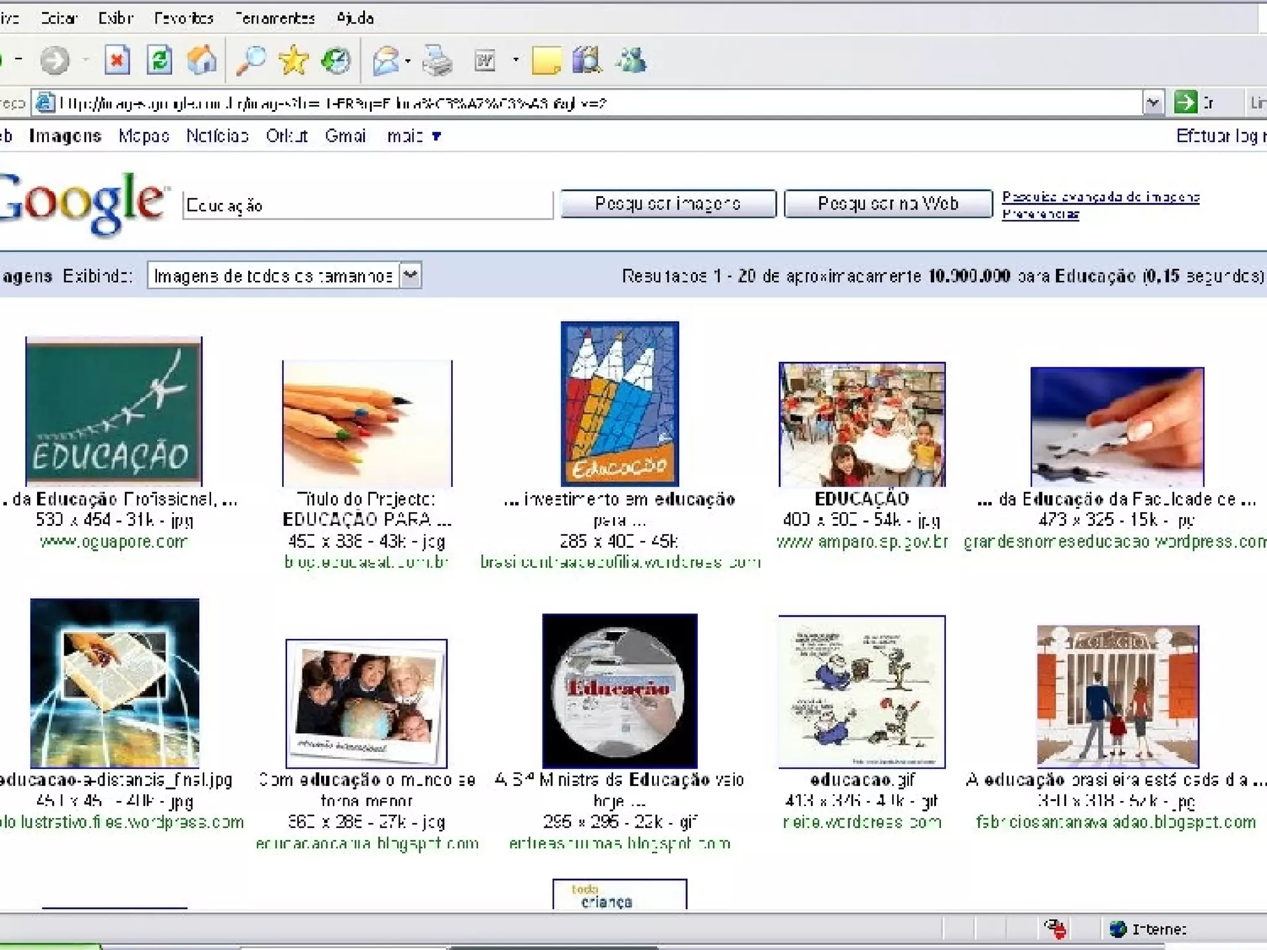Open the green EDUCAÇÃO chalkboard thumbnail
Image resolution: width=1267 pixels, height=950 pixels.
pos(114,411)
